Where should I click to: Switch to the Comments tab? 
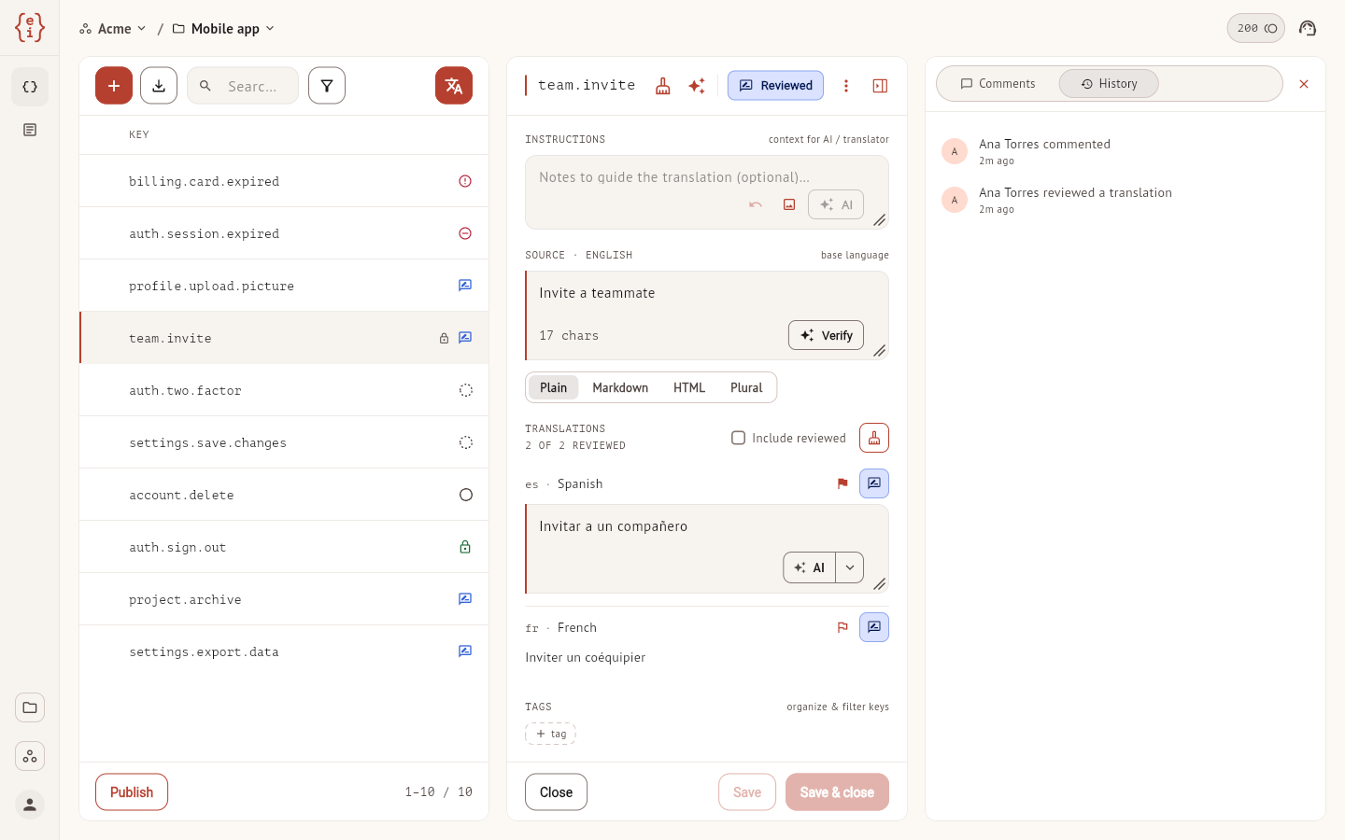998,84
